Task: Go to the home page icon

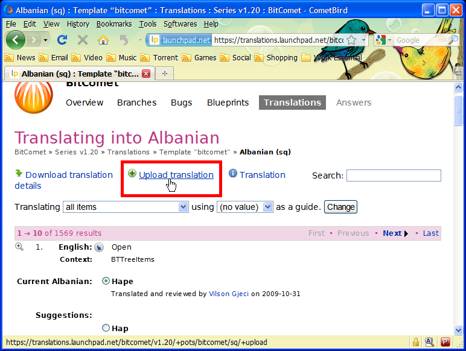Action: [103, 40]
